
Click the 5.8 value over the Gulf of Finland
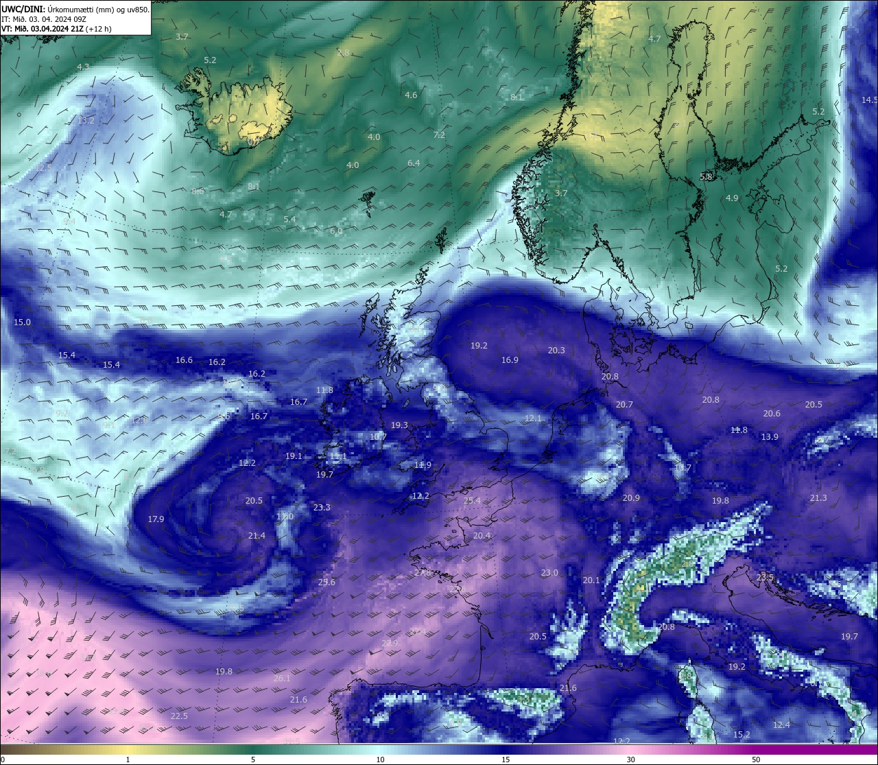coord(706,176)
